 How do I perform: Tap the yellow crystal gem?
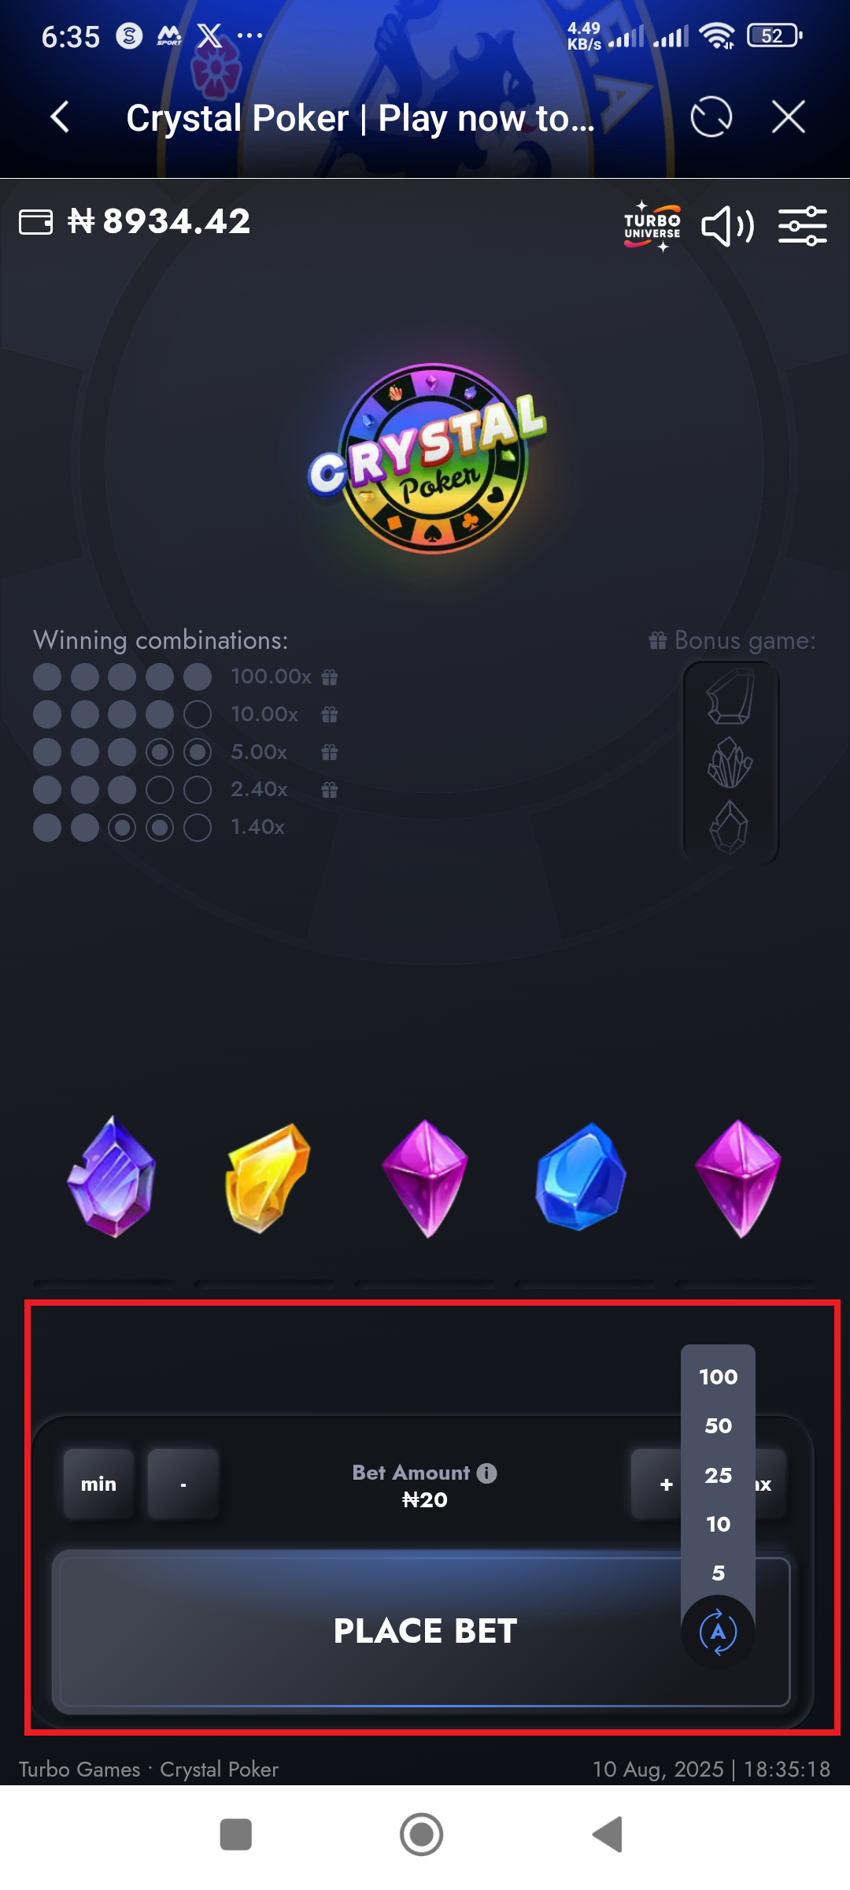tap(268, 1178)
